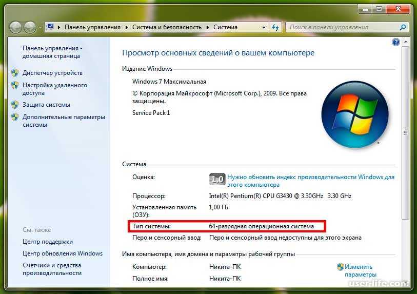Click the Windows logo image
Image resolution: width=417 pixels, height=294 pixels.
point(355,114)
